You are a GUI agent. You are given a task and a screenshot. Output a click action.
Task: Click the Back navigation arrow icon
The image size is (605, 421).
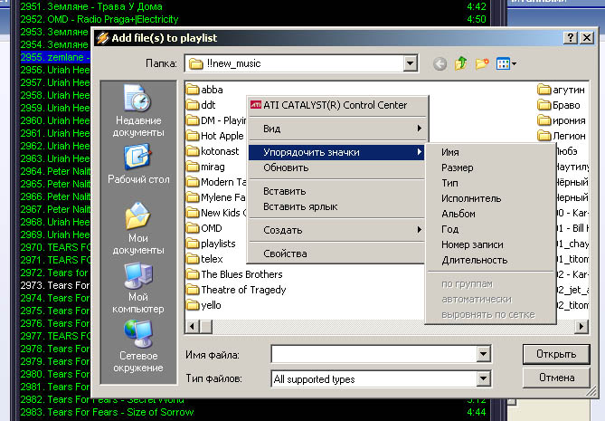(440, 63)
